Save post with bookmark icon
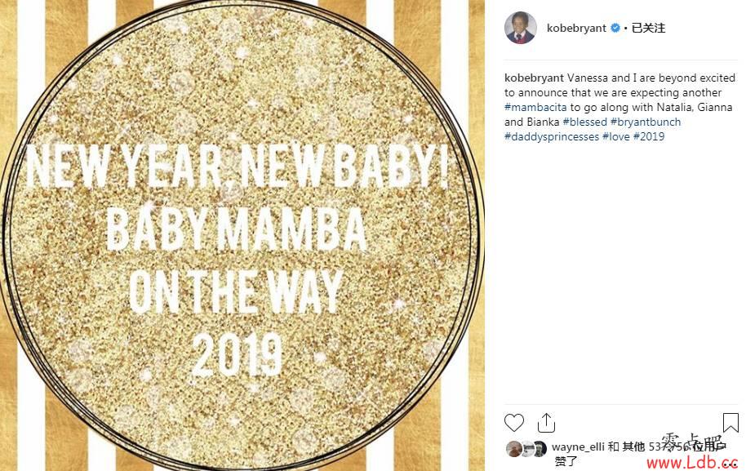The height and width of the screenshot is (471, 746). coord(730,423)
